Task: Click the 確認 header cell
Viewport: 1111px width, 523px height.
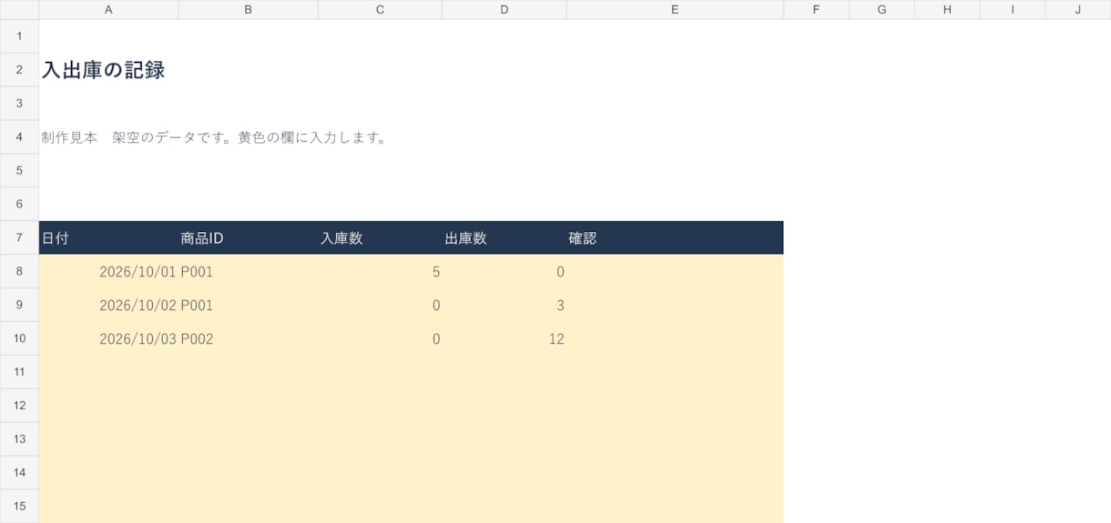Action: coord(675,238)
